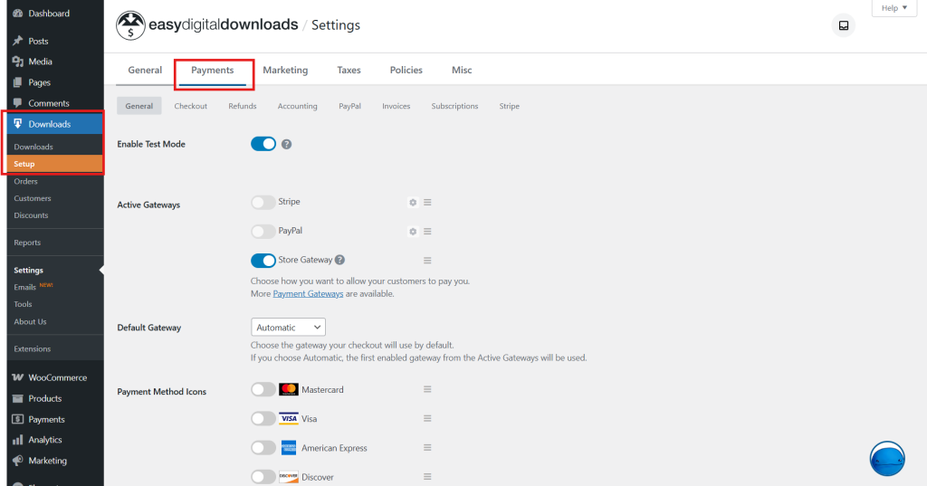The width and height of the screenshot is (927, 486).
Task: Switch to the General settings tab
Action: tap(145, 70)
